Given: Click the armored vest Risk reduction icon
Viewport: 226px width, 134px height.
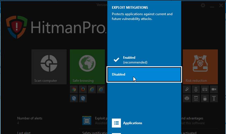Looking at the screenshot, I should [x=200, y=63].
